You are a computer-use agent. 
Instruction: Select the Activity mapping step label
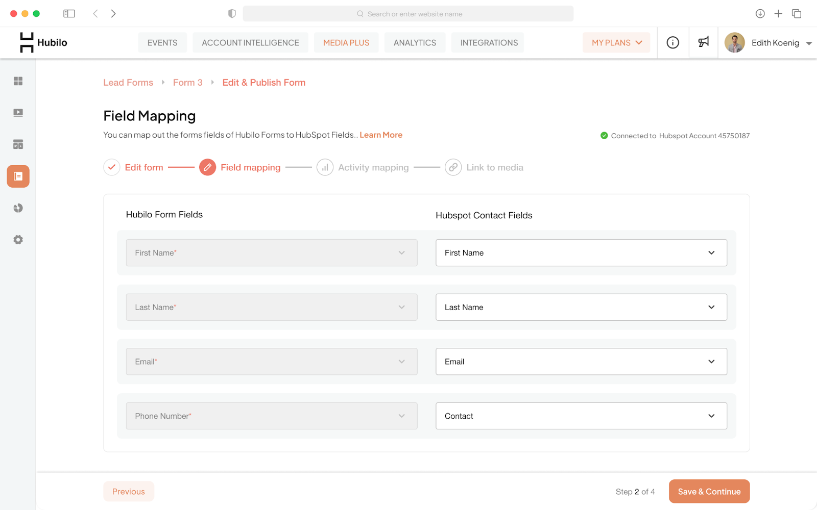pos(373,167)
